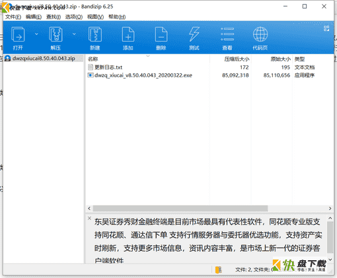Click the file list horizontal scrollbar thumb

180,208
